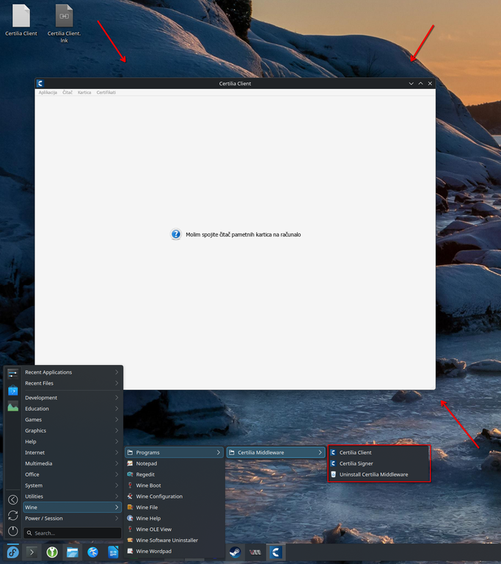Expand the Education category
Image resolution: width=501 pixels, height=564 pixels.
click(x=72, y=408)
